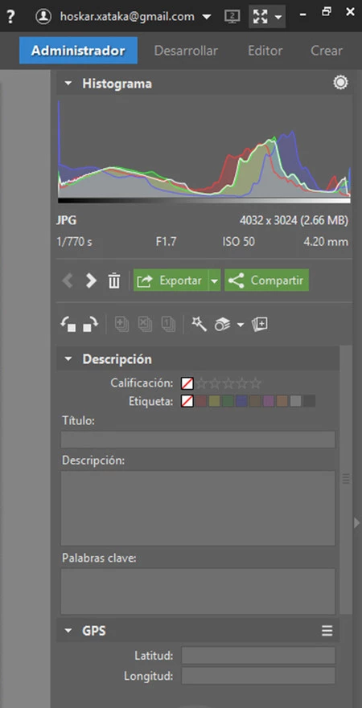
Task: Open the help question mark icon
Action: coord(10,17)
